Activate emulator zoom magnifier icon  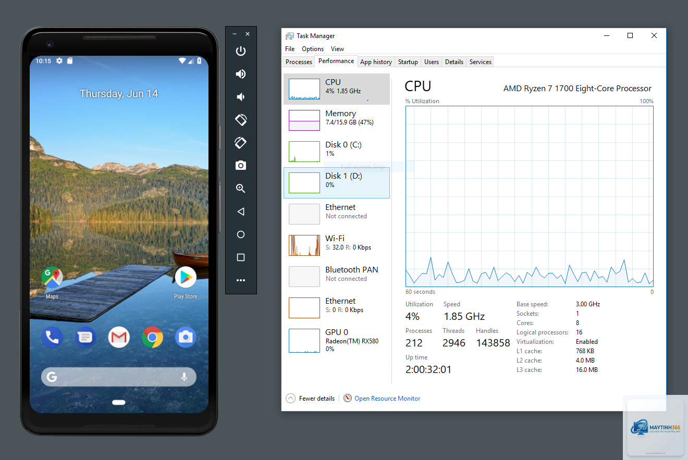pyautogui.click(x=241, y=189)
